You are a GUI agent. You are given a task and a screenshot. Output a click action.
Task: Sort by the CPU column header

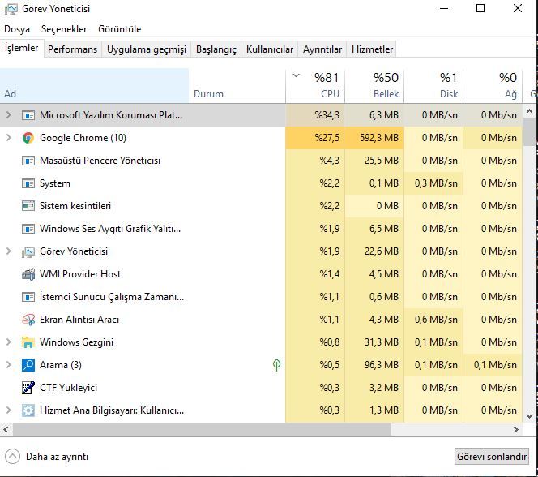(315, 85)
